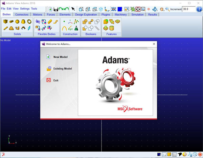The width and height of the screenshot is (203, 158).
Task: Click the purple flexible body icon
Action: (38, 22)
